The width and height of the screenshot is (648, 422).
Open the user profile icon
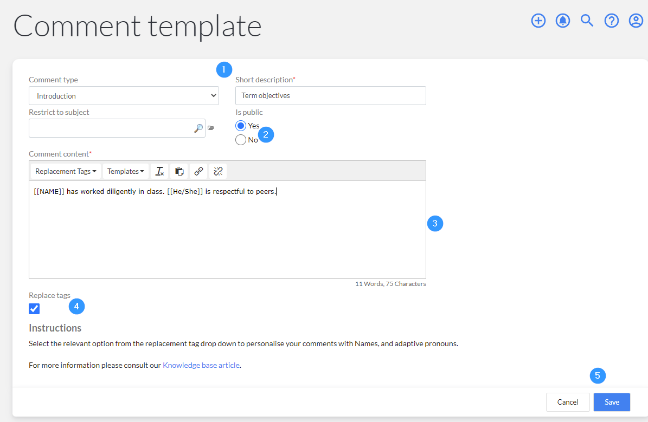[x=636, y=21]
